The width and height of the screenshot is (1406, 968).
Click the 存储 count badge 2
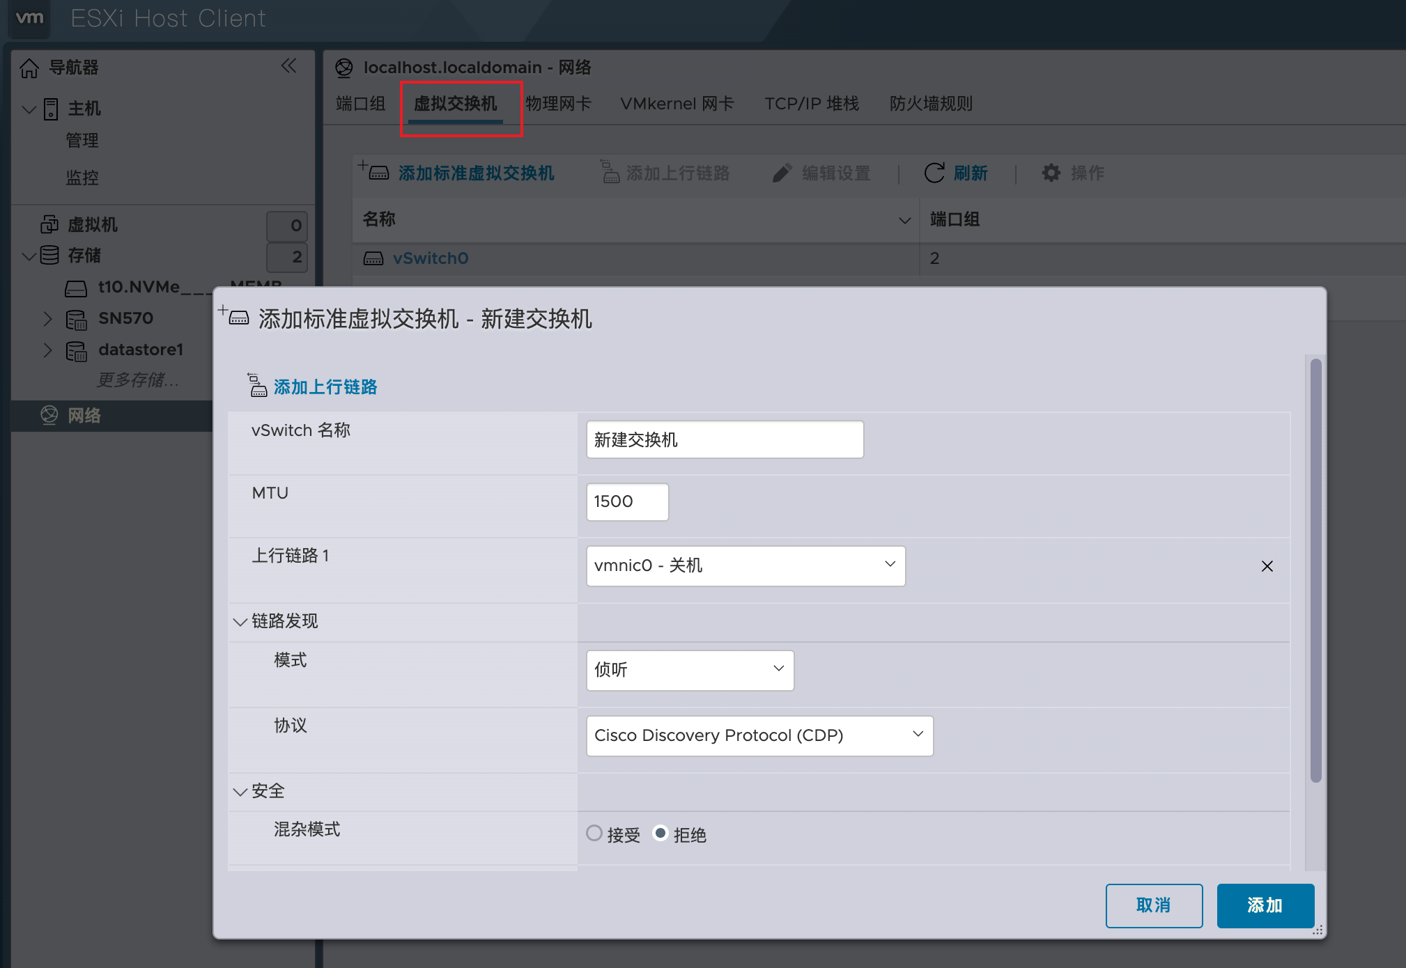pos(287,257)
